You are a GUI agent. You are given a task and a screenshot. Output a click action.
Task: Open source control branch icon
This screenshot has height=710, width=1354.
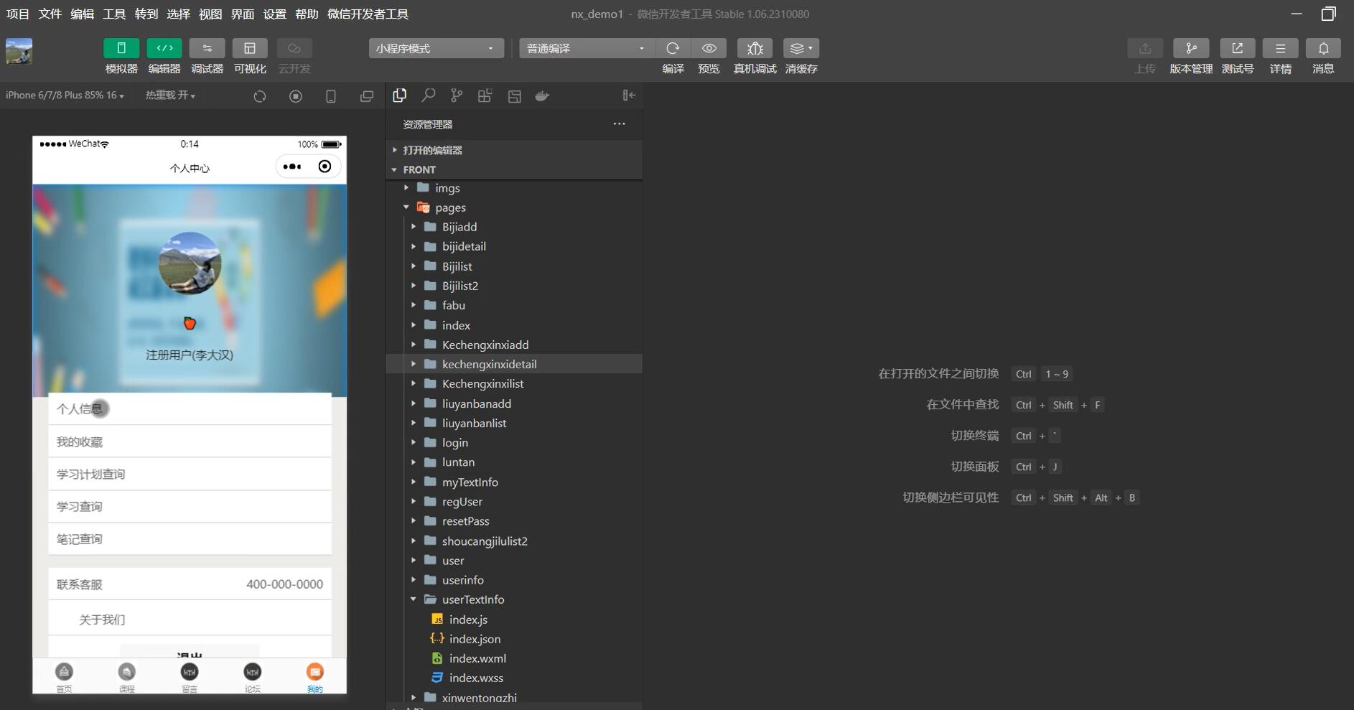[x=457, y=95]
